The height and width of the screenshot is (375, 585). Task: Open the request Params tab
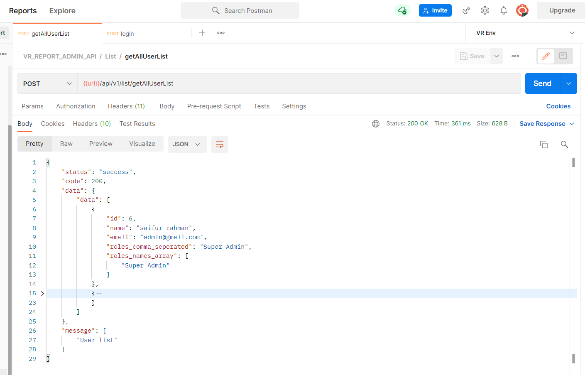coord(32,106)
